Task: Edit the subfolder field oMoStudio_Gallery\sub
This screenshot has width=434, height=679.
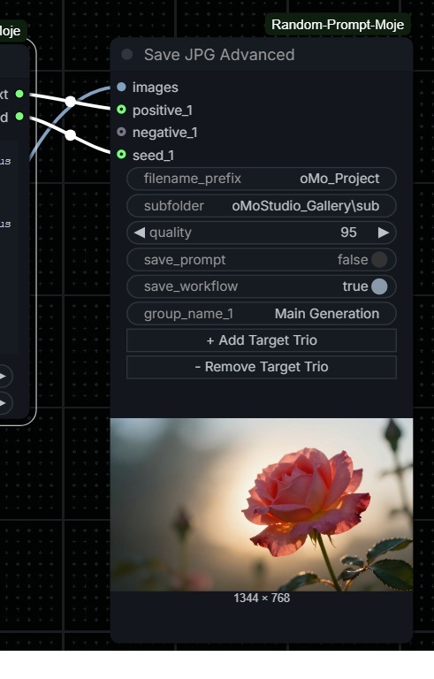Action: pyautogui.click(x=261, y=206)
